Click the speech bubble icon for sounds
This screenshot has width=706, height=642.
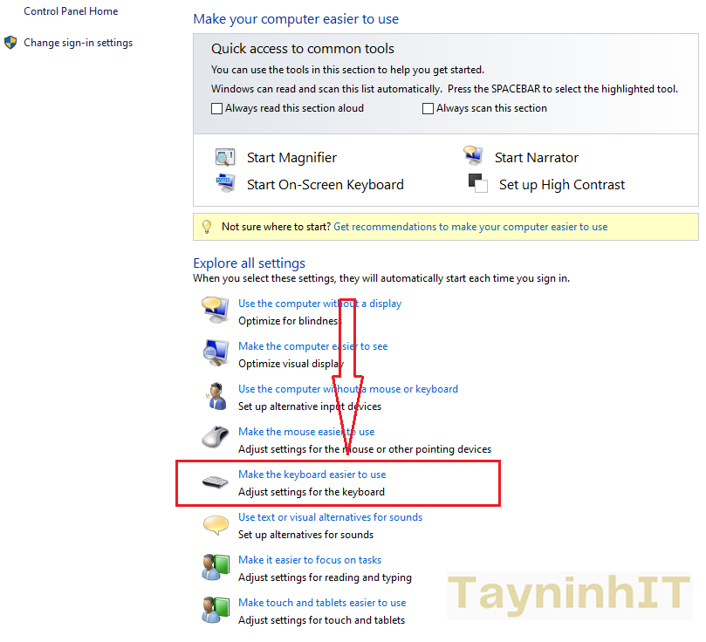(x=216, y=525)
